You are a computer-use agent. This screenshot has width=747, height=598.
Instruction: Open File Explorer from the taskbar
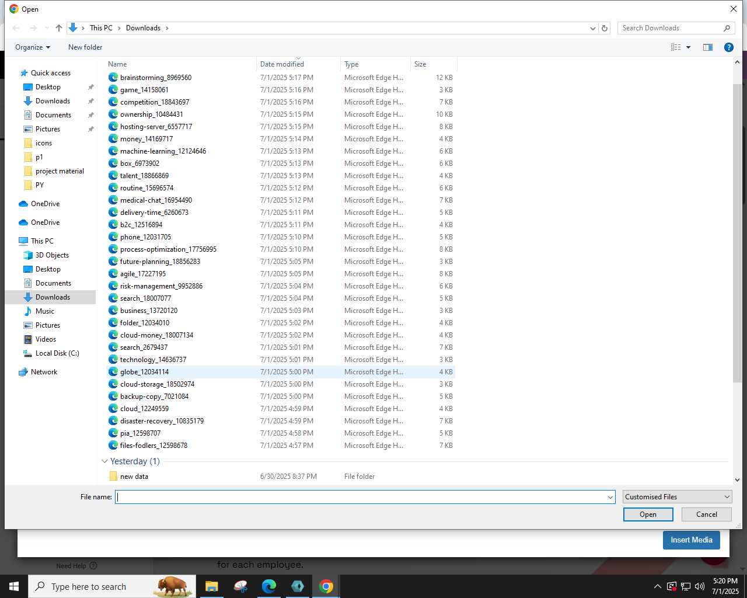click(211, 586)
